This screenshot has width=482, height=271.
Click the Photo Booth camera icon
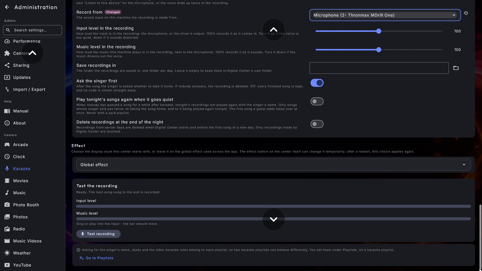tap(7, 205)
